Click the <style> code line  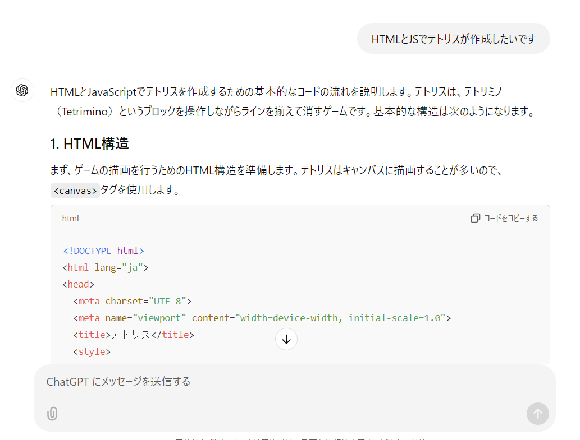pos(92,351)
